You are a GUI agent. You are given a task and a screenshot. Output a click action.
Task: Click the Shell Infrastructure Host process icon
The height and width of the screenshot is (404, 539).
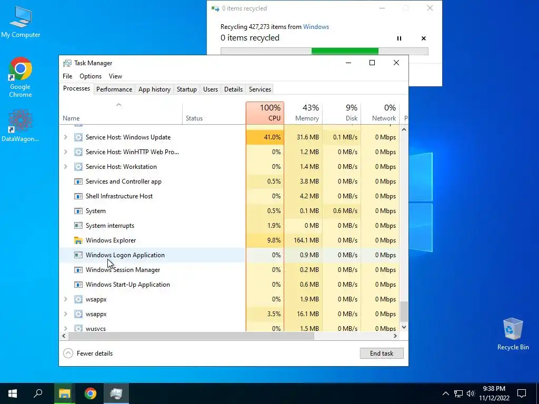[78, 196]
